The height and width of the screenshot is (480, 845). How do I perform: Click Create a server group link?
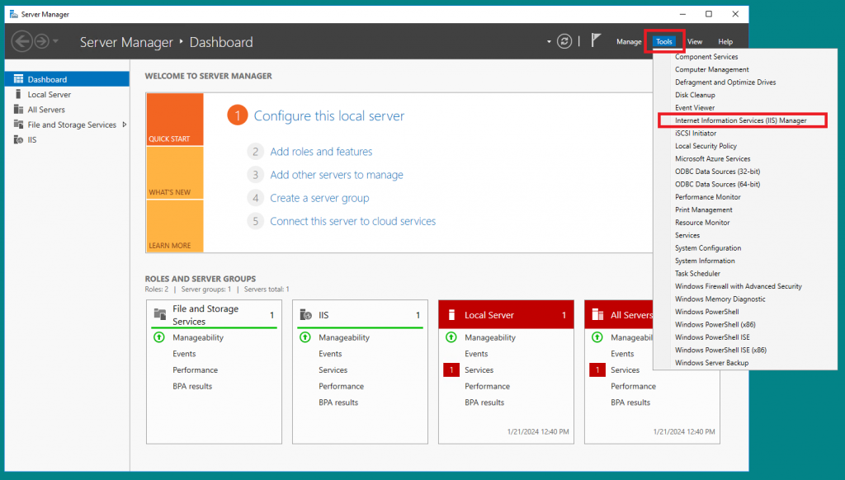coord(319,198)
